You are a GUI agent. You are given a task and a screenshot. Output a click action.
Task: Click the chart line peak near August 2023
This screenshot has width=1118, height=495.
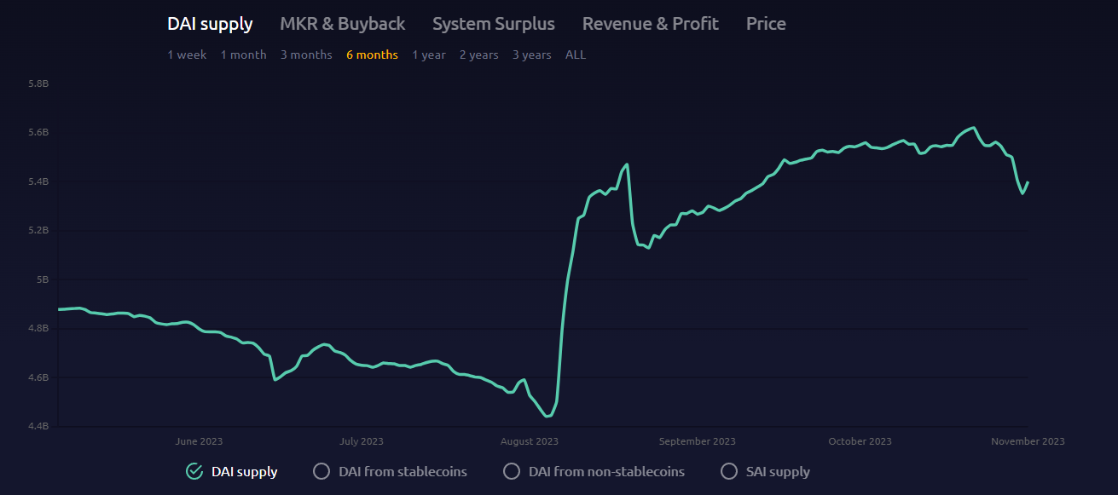click(627, 164)
